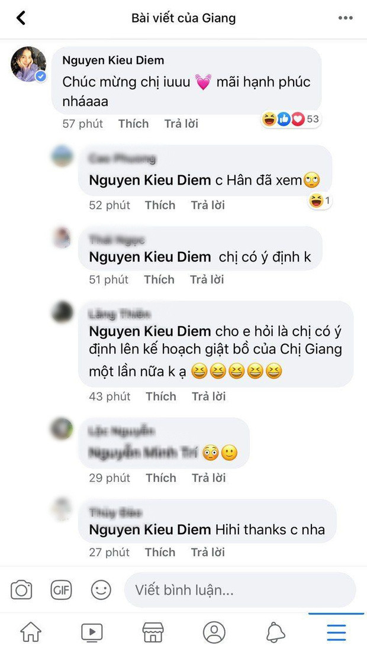367x652 pixels.
Task: Select the GIF icon in the comment bar
Action: point(61,590)
